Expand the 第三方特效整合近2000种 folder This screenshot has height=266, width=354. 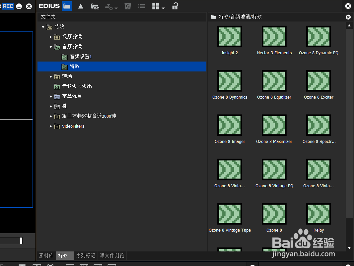[51, 116]
